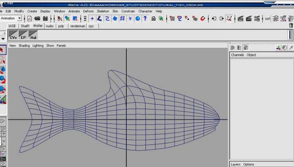Open the Channels menu in channel box
Viewport: 294px width, 167px height.
pos(237,55)
